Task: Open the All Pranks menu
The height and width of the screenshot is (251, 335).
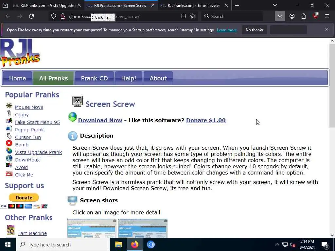Action: coord(53,78)
